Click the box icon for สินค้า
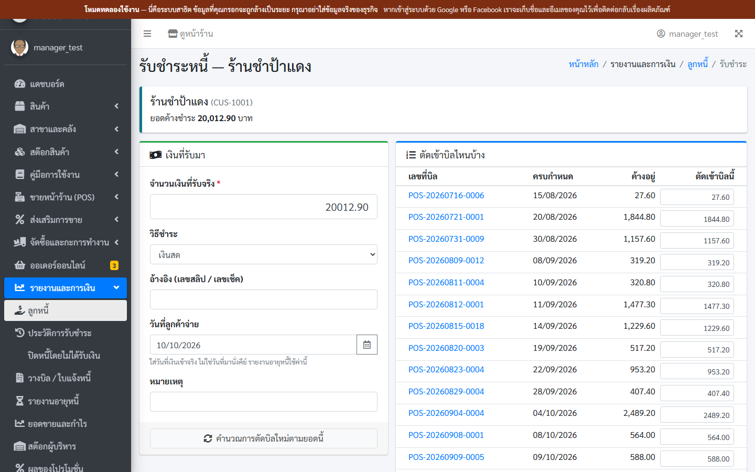The height and width of the screenshot is (472, 755). click(20, 106)
